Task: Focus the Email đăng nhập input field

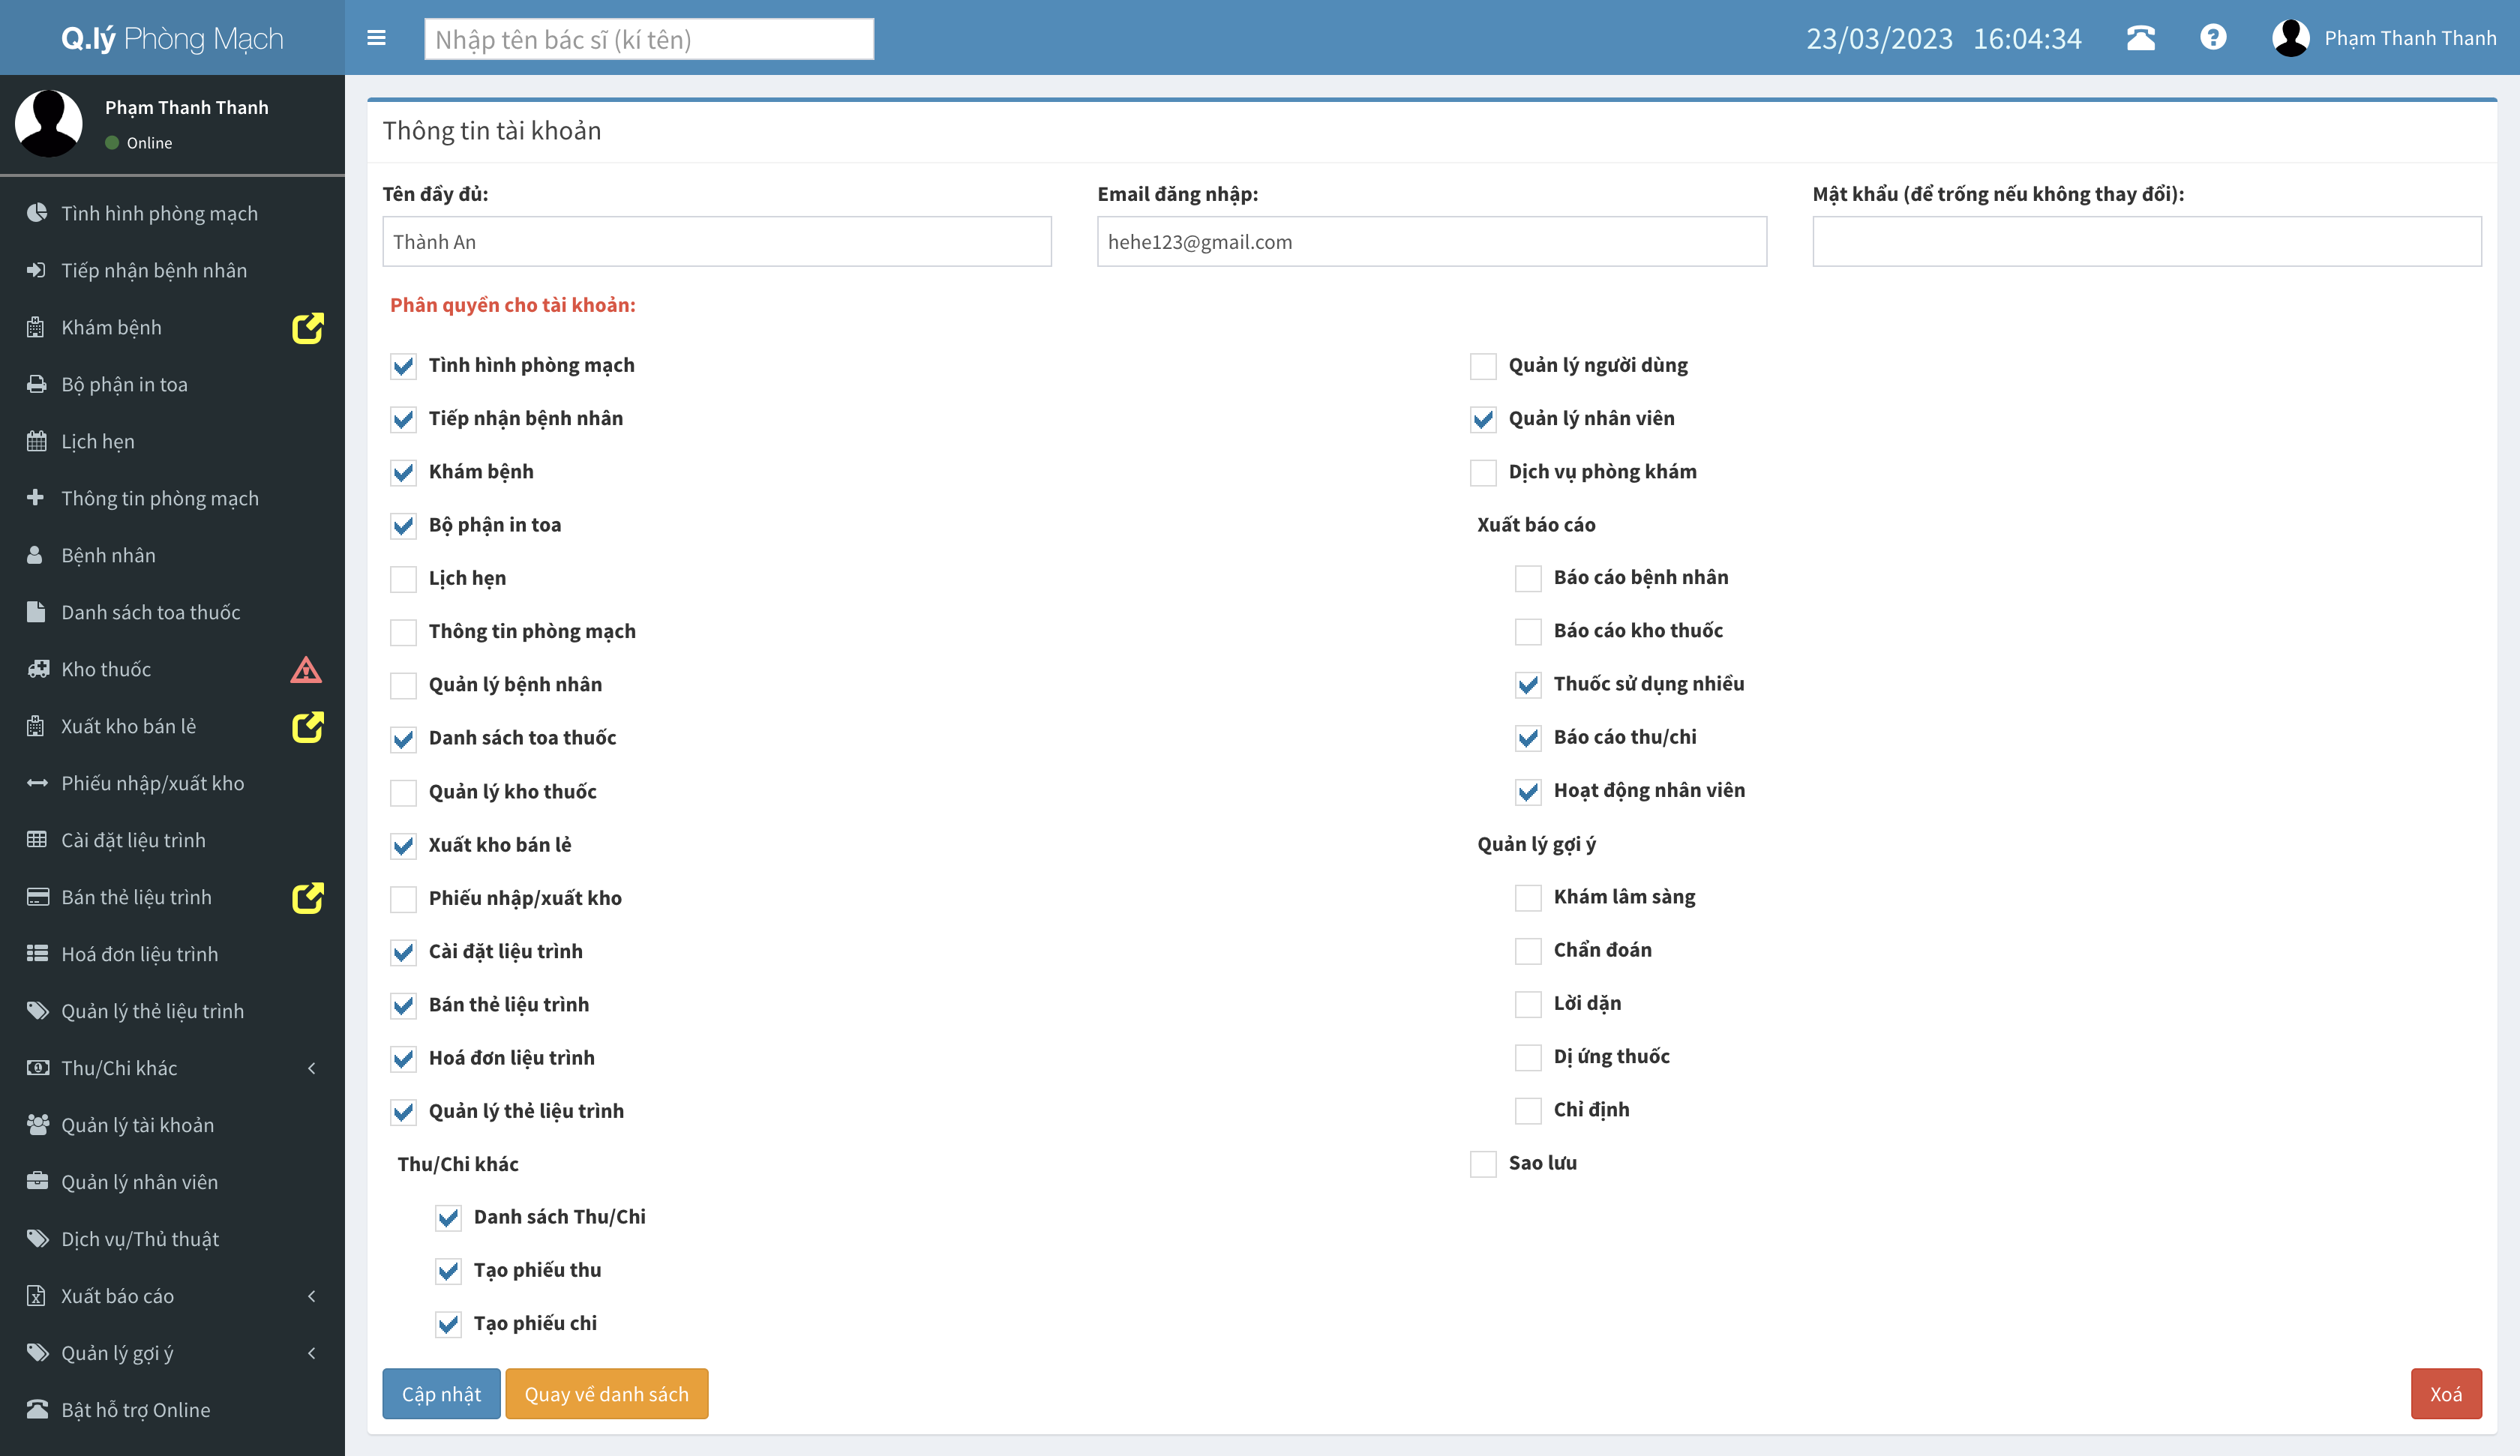Action: 1431,242
